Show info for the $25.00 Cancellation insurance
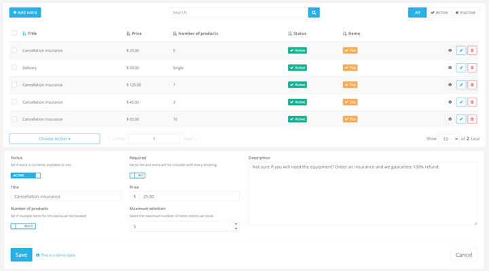The width and height of the screenshot is (489, 271). 450,50
